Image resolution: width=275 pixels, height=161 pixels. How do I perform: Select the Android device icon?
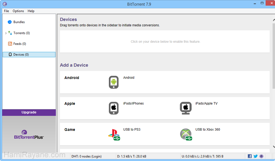(x=114, y=82)
